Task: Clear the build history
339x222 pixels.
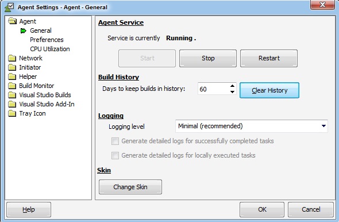Action: click(x=269, y=90)
